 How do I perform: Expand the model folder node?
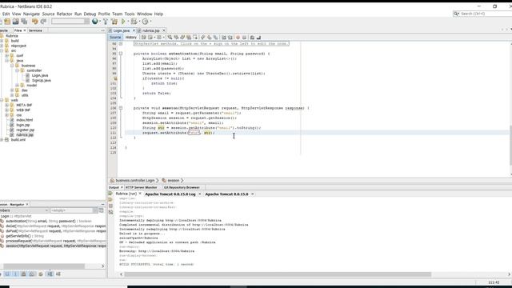click(18, 86)
